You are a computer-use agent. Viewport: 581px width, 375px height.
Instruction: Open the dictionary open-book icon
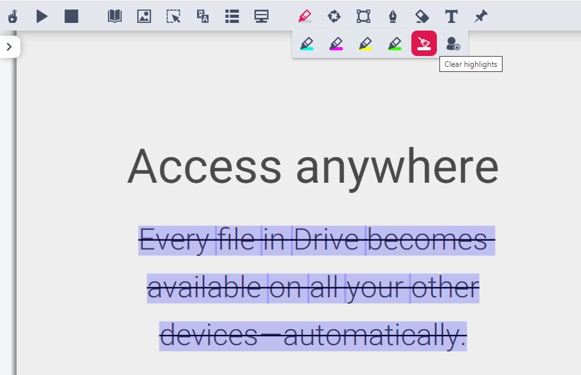[x=115, y=17]
